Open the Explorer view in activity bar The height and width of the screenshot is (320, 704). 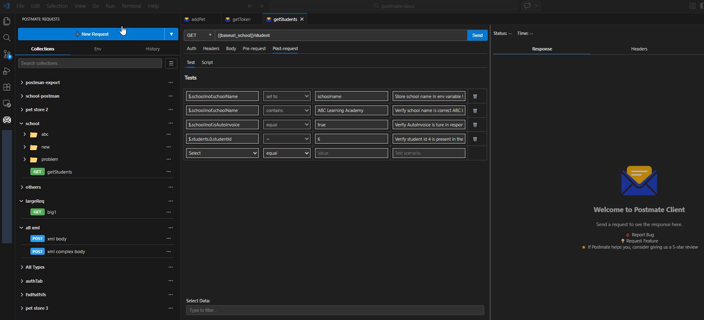click(x=7, y=21)
